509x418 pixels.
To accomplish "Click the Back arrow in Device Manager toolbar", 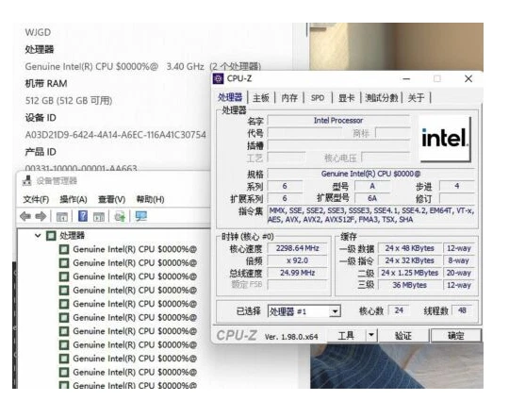I will [25, 216].
